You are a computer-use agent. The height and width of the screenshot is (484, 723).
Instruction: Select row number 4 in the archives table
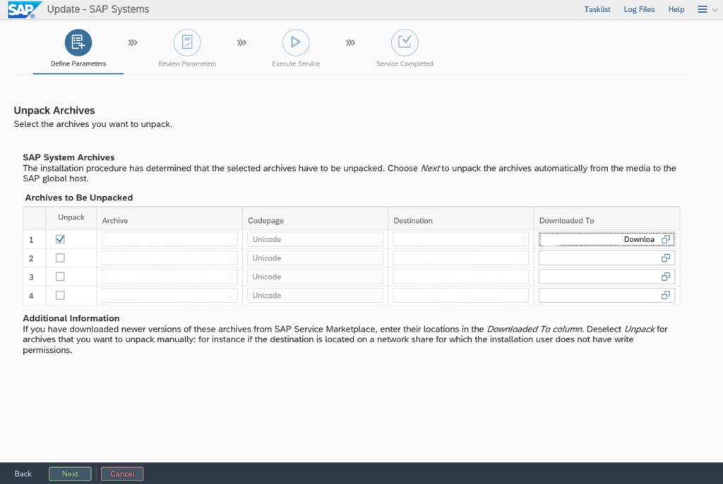click(x=31, y=296)
